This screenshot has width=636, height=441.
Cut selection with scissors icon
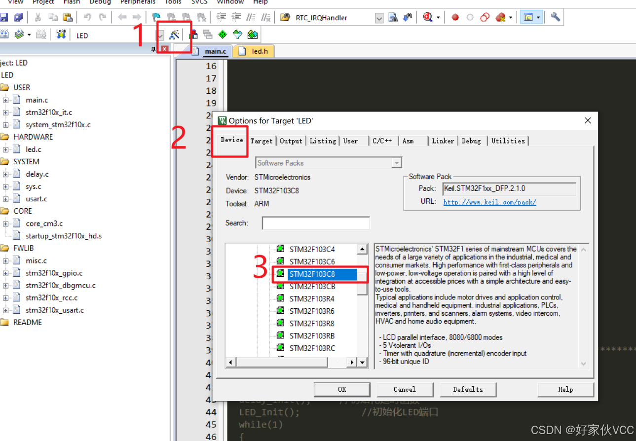37,17
